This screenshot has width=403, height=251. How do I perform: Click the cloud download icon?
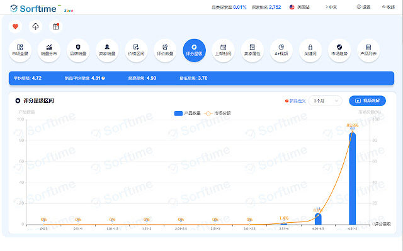35,27
